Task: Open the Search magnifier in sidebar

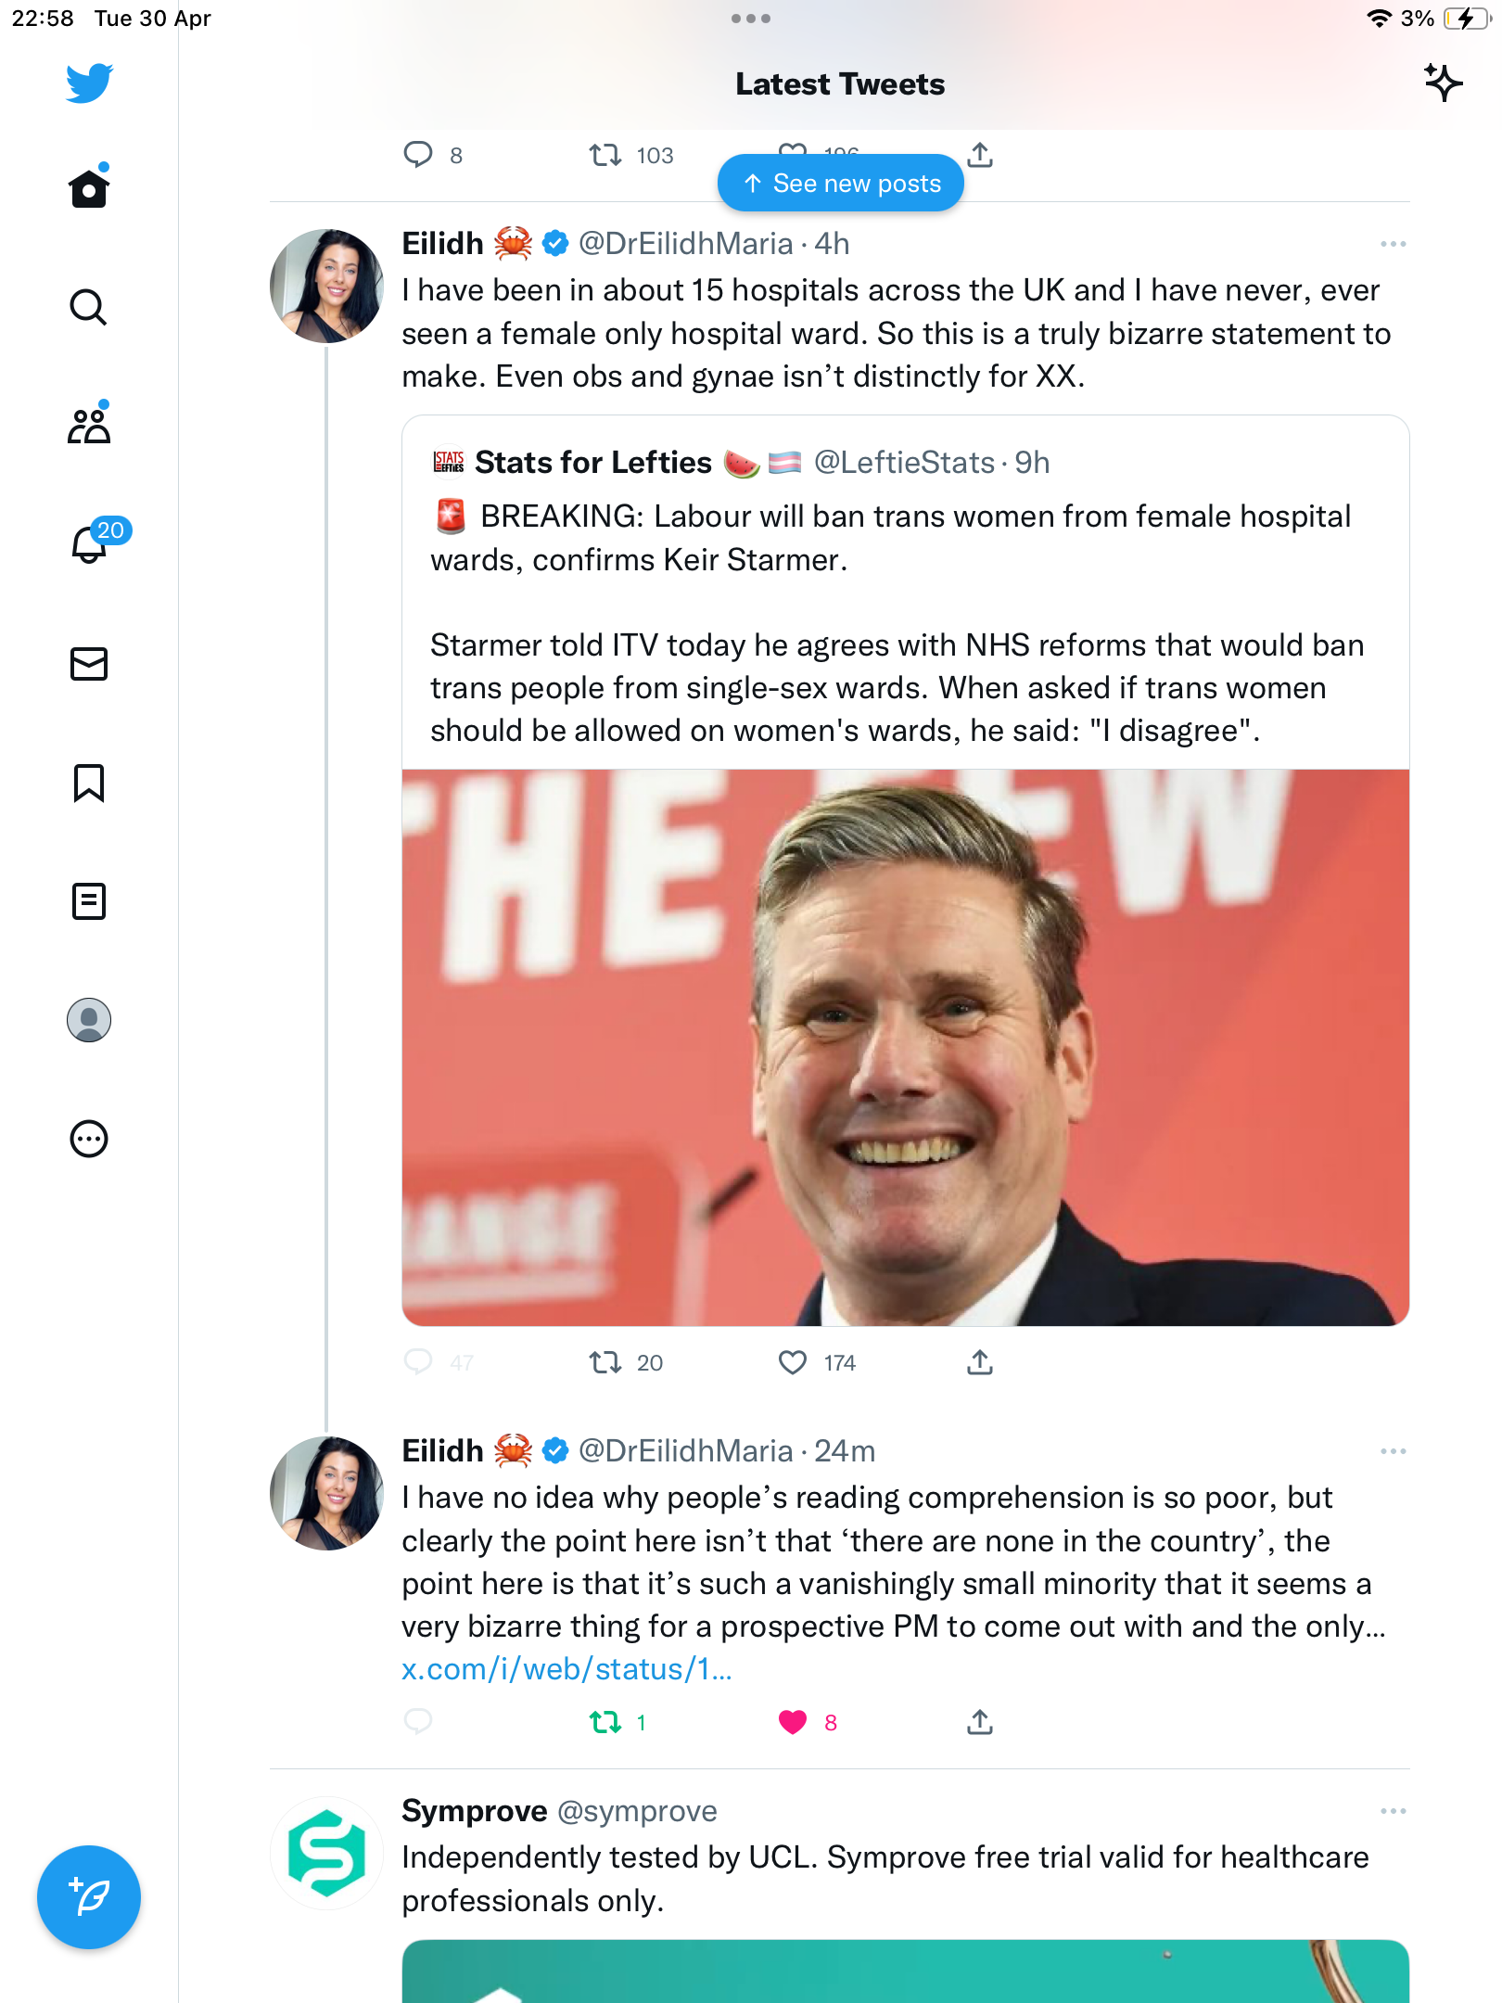Action: coord(89,307)
